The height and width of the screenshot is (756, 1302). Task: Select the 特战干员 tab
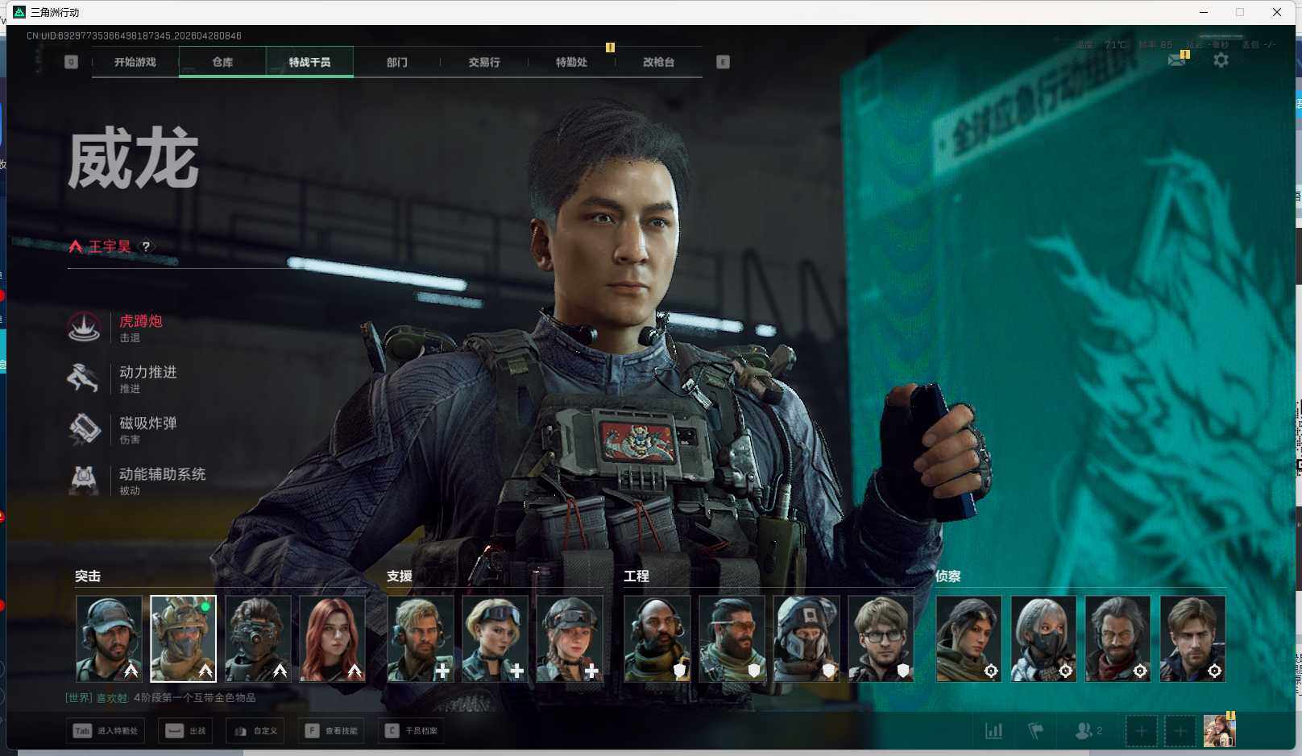tap(309, 62)
